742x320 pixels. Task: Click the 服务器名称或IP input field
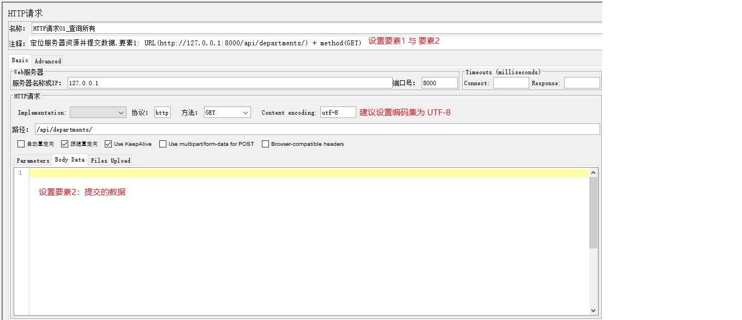pos(230,83)
